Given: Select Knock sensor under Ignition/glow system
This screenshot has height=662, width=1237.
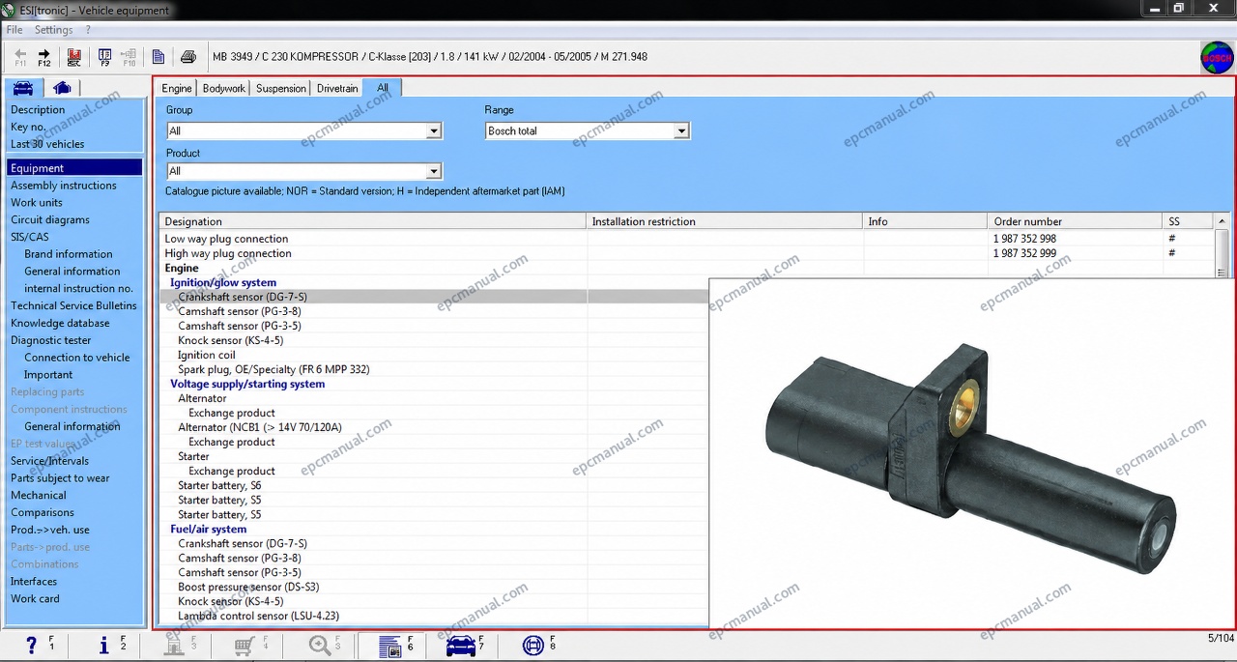Looking at the screenshot, I should (231, 340).
